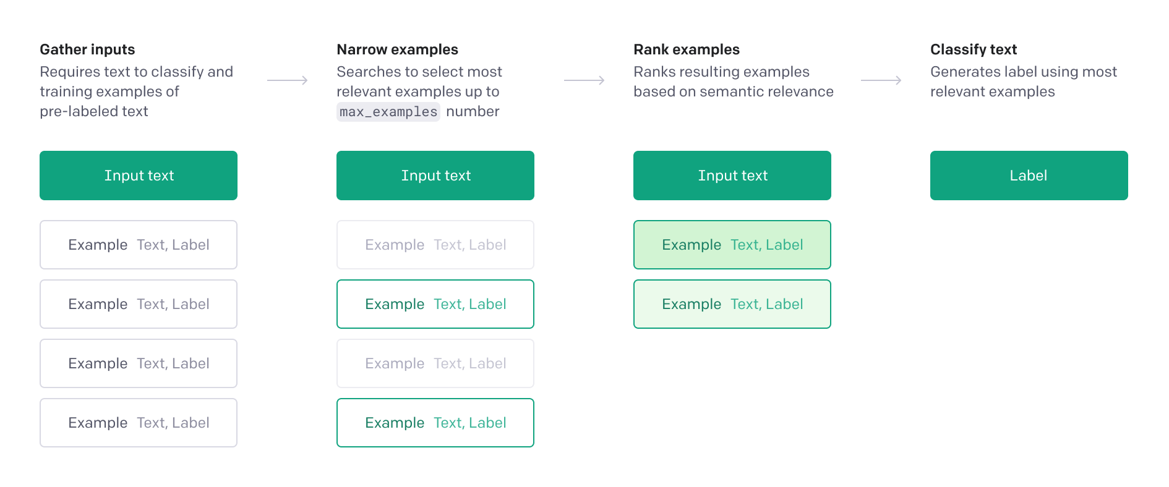Select first example box under Gather inputs
The image size is (1169, 487).
(x=139, y=245)
